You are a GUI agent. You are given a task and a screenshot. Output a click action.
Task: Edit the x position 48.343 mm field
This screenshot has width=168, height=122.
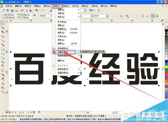pyautogui.click(x=11, y=15)
